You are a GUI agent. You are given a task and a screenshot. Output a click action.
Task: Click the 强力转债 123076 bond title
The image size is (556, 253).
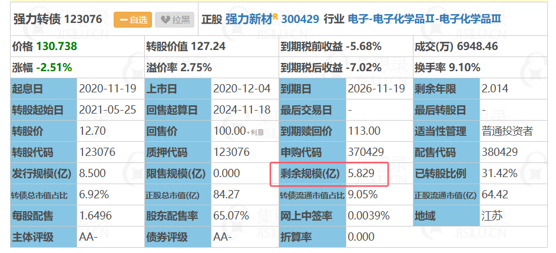point(58,19)
